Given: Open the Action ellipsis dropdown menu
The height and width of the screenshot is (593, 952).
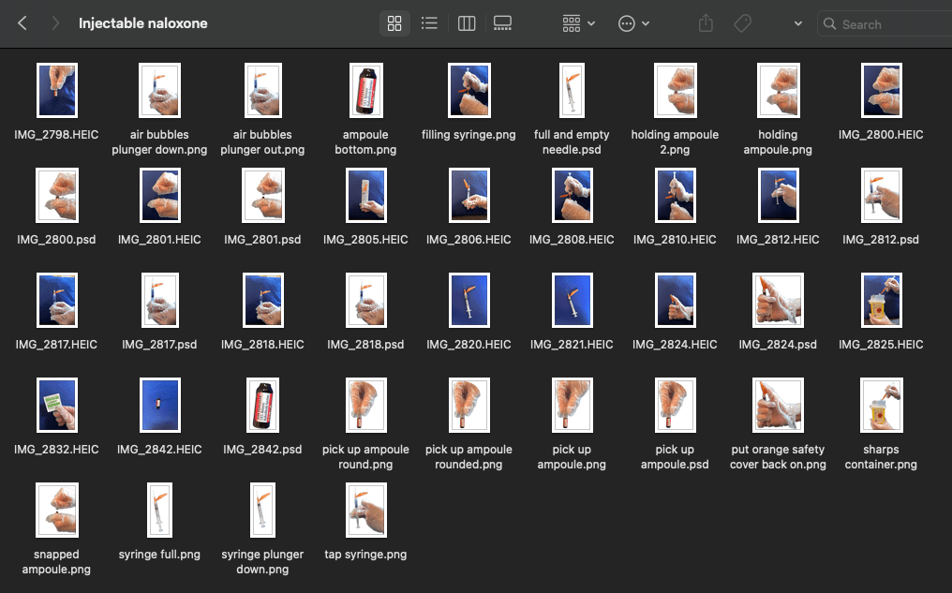Looking at the screenshot, I should click(x=633, y=23).
